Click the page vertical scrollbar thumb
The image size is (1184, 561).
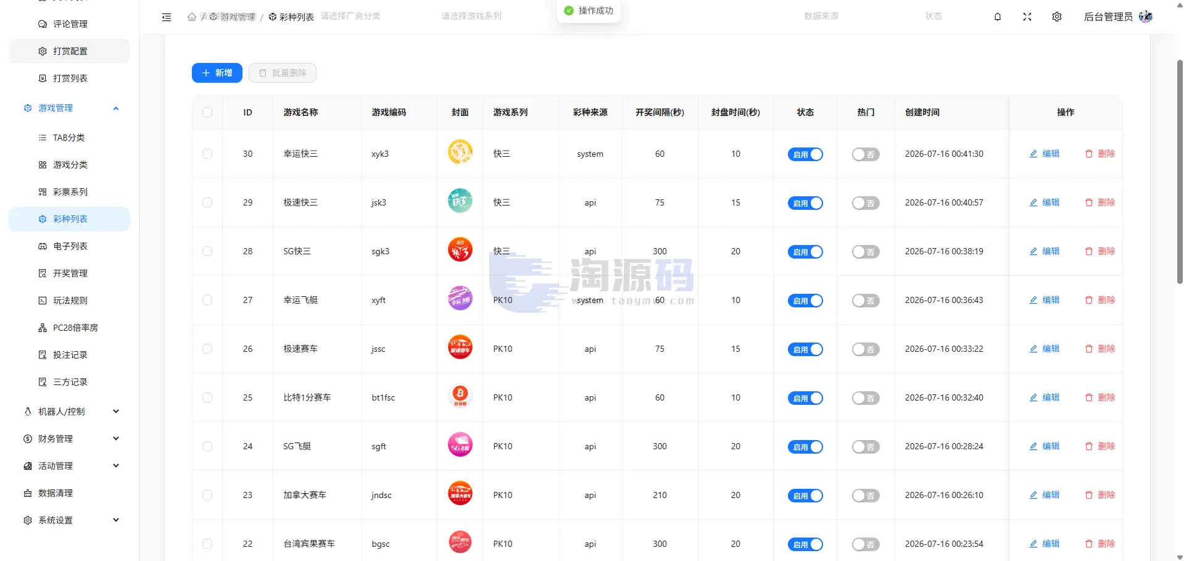click(1180, 172)
